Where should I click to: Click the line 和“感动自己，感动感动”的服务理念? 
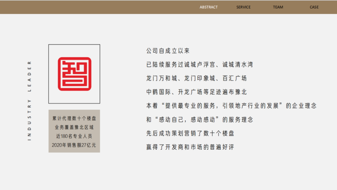200,120
